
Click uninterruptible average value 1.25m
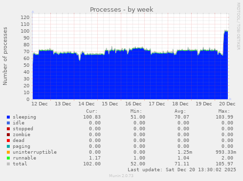[185, 152]
